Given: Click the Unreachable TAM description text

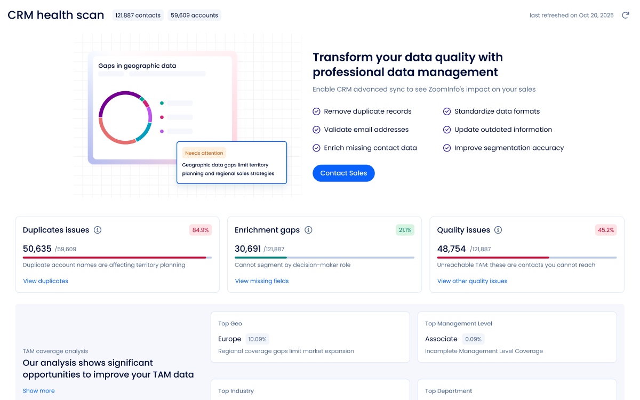Looking at the screenshot, I should click(x=516, y=265).
